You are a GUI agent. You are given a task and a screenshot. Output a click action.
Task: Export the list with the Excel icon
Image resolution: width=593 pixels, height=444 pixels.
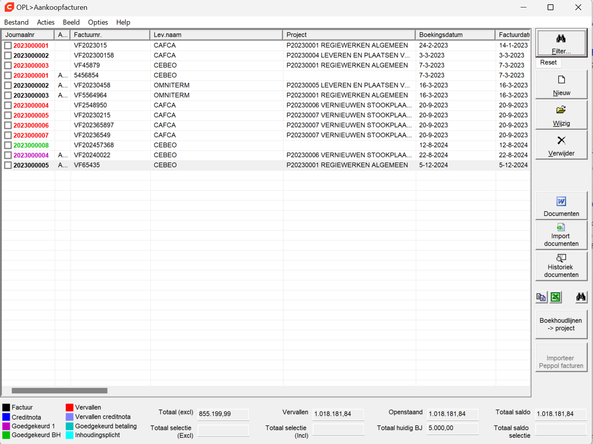555,297
